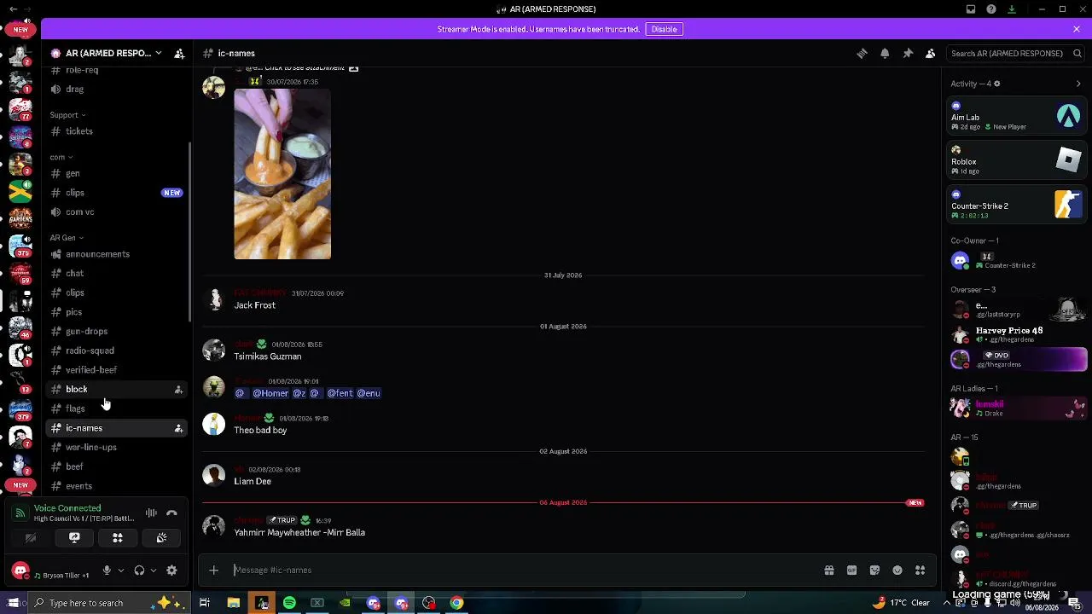Click the green download update icon
The height and width of the screenshot is (614, 1092).
click(x=1012, y=9)
